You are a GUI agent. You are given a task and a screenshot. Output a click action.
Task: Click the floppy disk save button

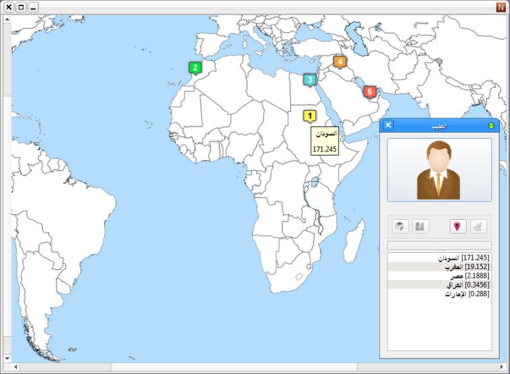pyautogui.click(x=420, y=227)
